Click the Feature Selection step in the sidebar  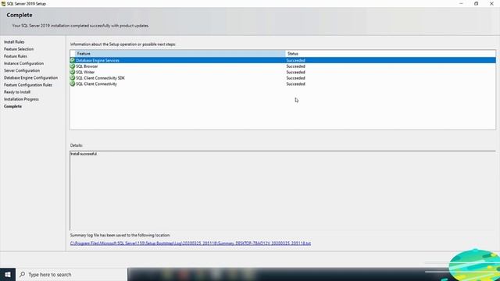tap(19, 49)
